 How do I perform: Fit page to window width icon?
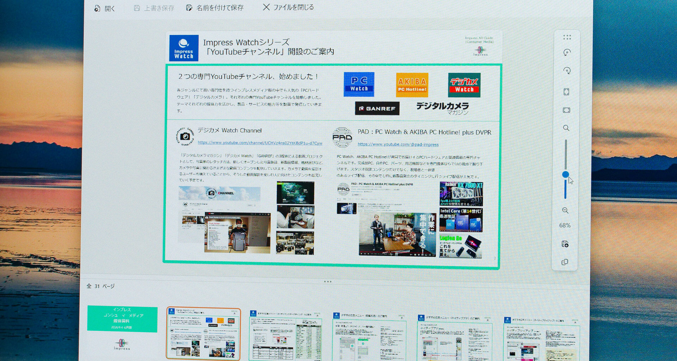566,110
